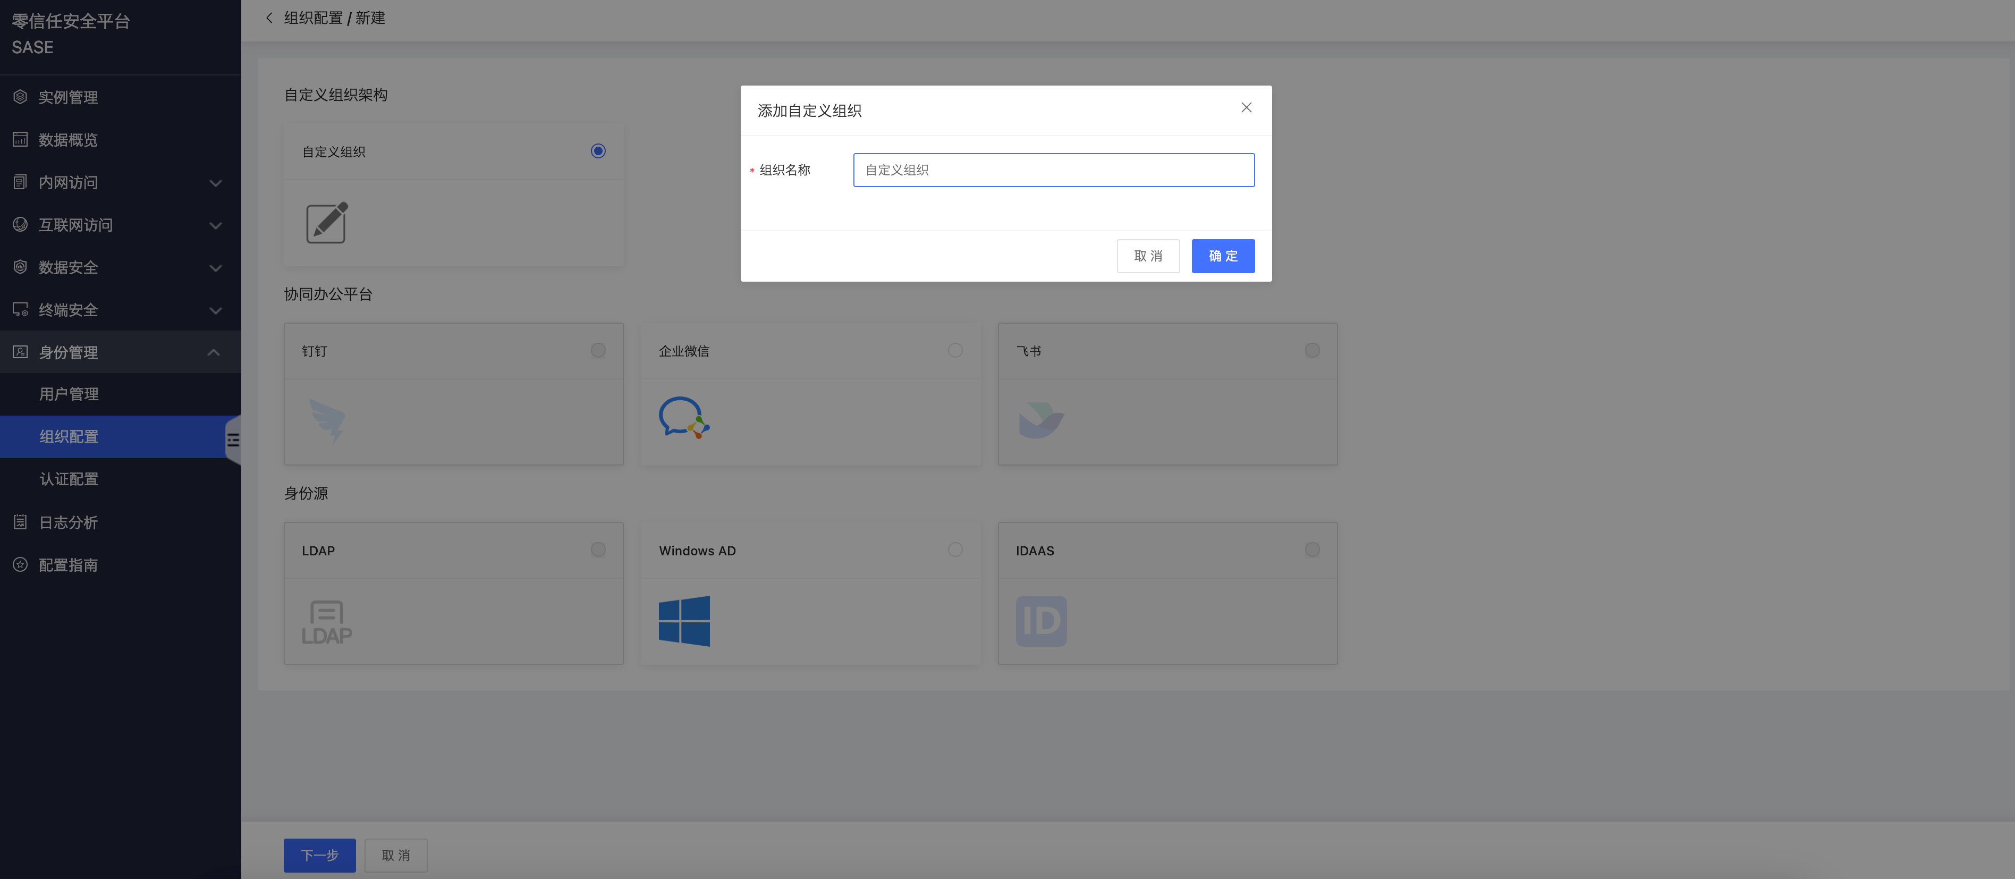This screenshot has height=879, width=2015.
Task: Open 日志分析 menu item
Action: [x=121, y=522]
